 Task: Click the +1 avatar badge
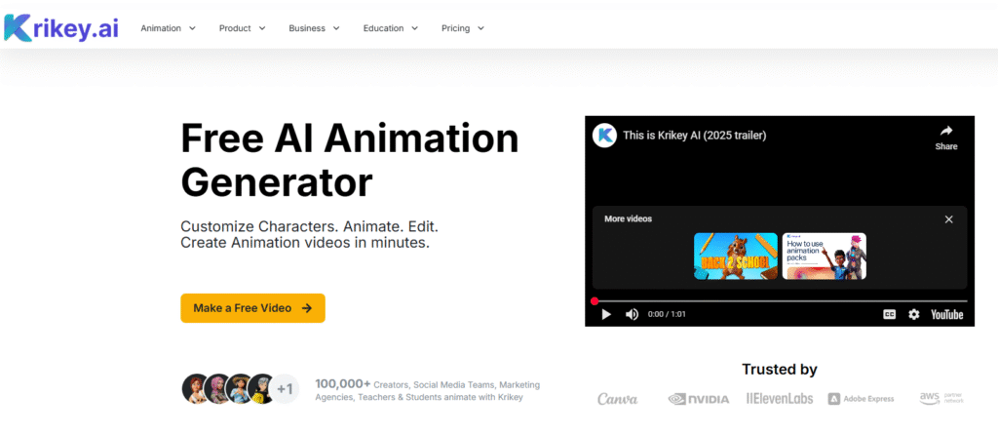click(284, 388)
